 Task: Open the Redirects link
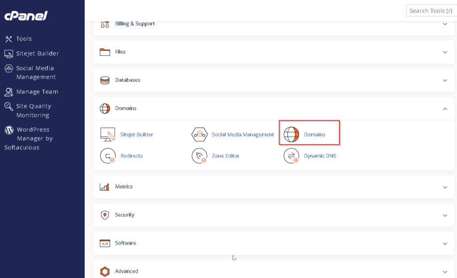tap(132, 156)
